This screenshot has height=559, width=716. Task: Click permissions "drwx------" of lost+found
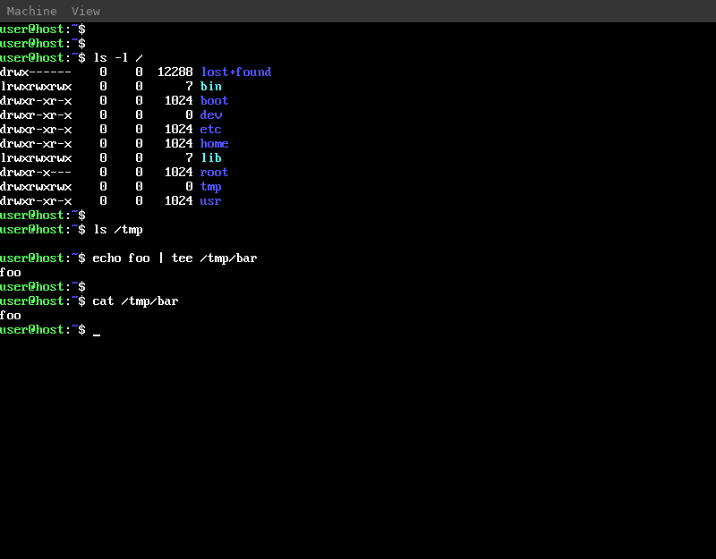36,72
